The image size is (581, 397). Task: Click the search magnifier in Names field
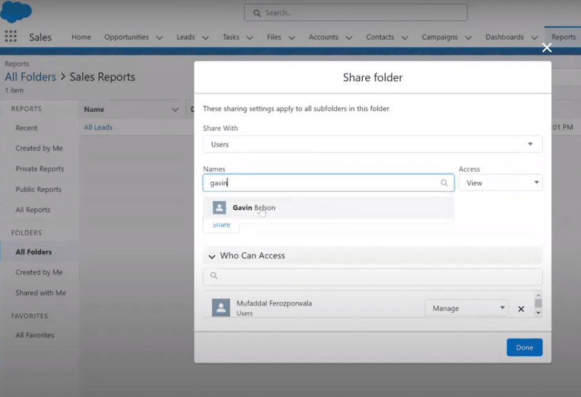click(x=444, y=183)
